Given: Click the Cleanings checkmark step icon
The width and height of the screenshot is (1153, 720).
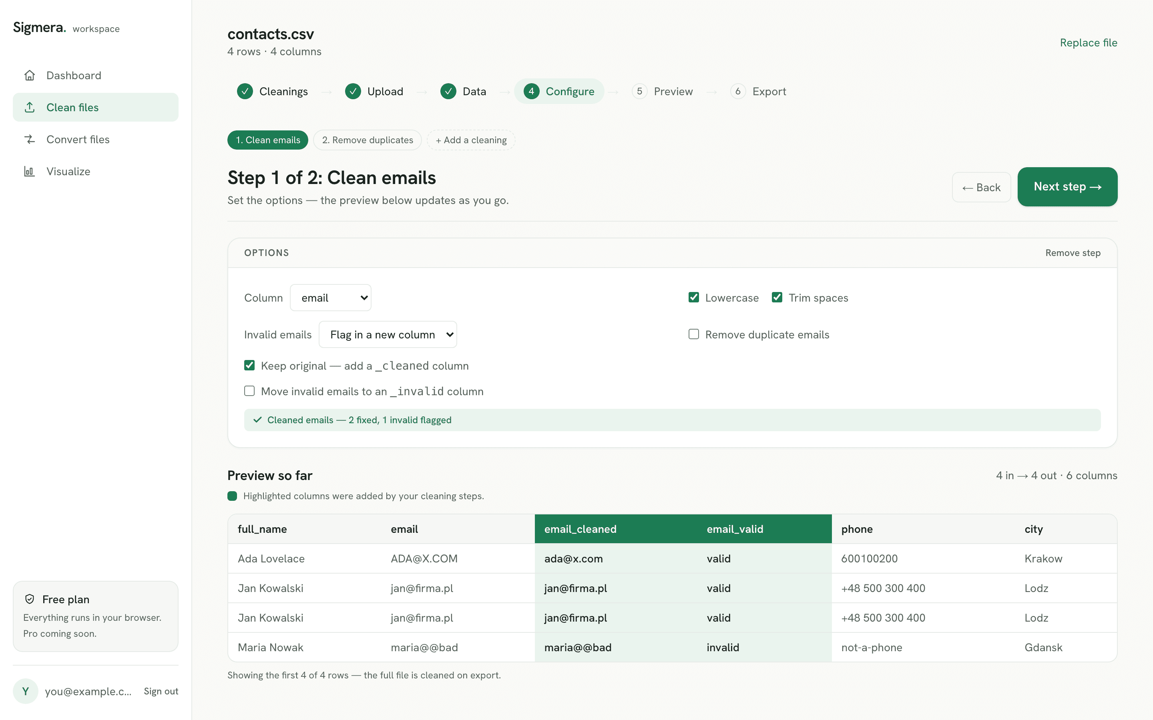Looking at the screenshot, I should pos(245,91).
